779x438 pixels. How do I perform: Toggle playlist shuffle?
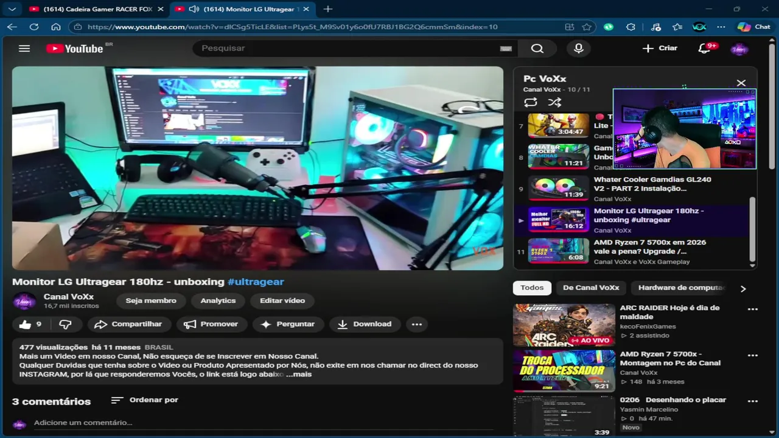(x=554, y=102)
